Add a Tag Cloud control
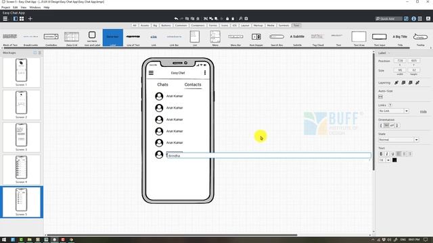Screen dimensions: 433x243 [318, 38]
